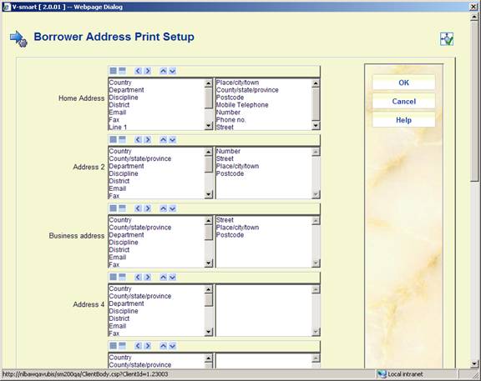
Task: Click the dialog's main vertical scrollbar down arrow
Action: click(474, 364)
